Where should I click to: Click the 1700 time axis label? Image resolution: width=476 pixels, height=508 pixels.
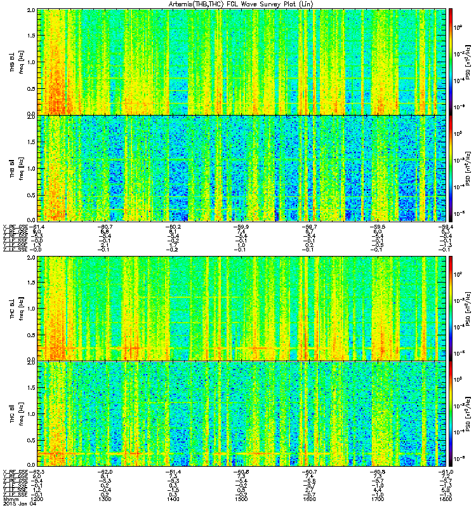pos(377,499)
